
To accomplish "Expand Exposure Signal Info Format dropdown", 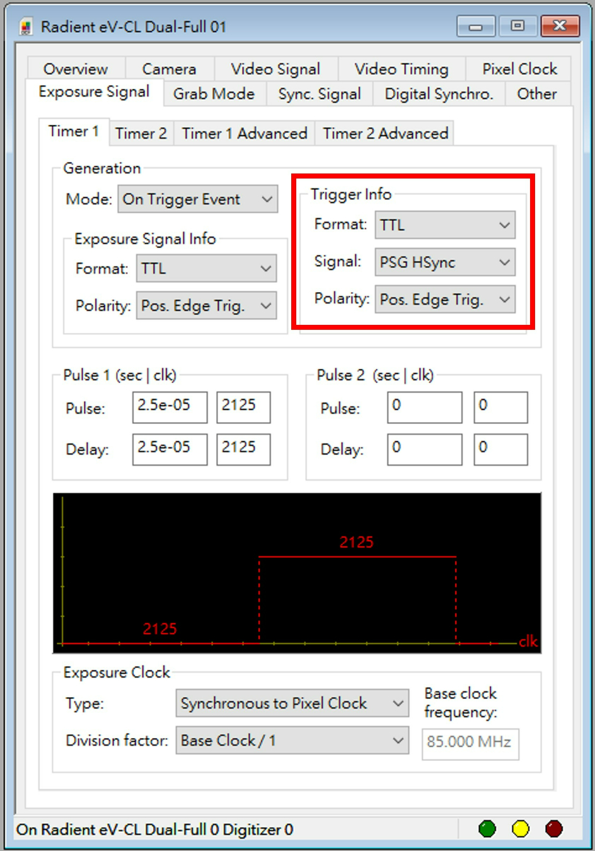I will [206, 269].
